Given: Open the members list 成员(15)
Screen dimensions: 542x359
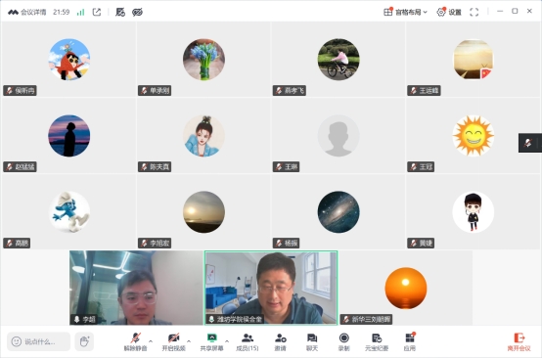Looking at the screenshot, I should 248,341.
